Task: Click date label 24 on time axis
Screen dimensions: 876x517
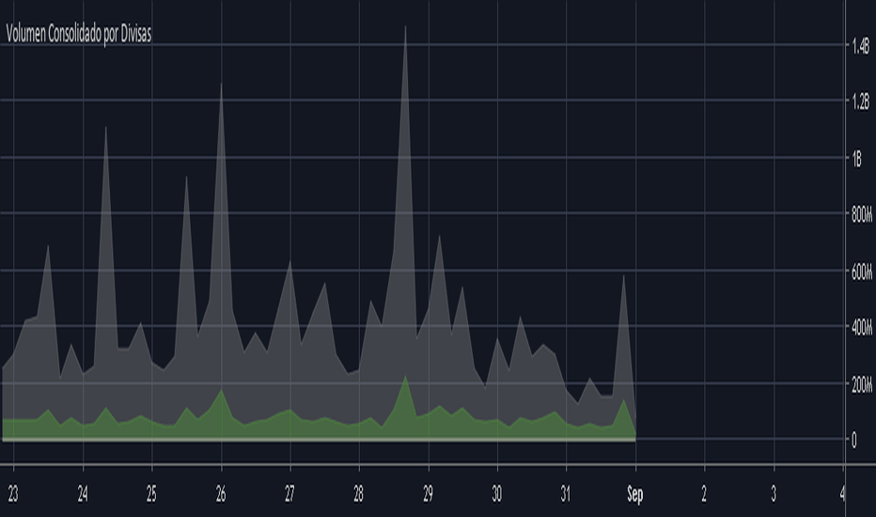Action: 83,494
